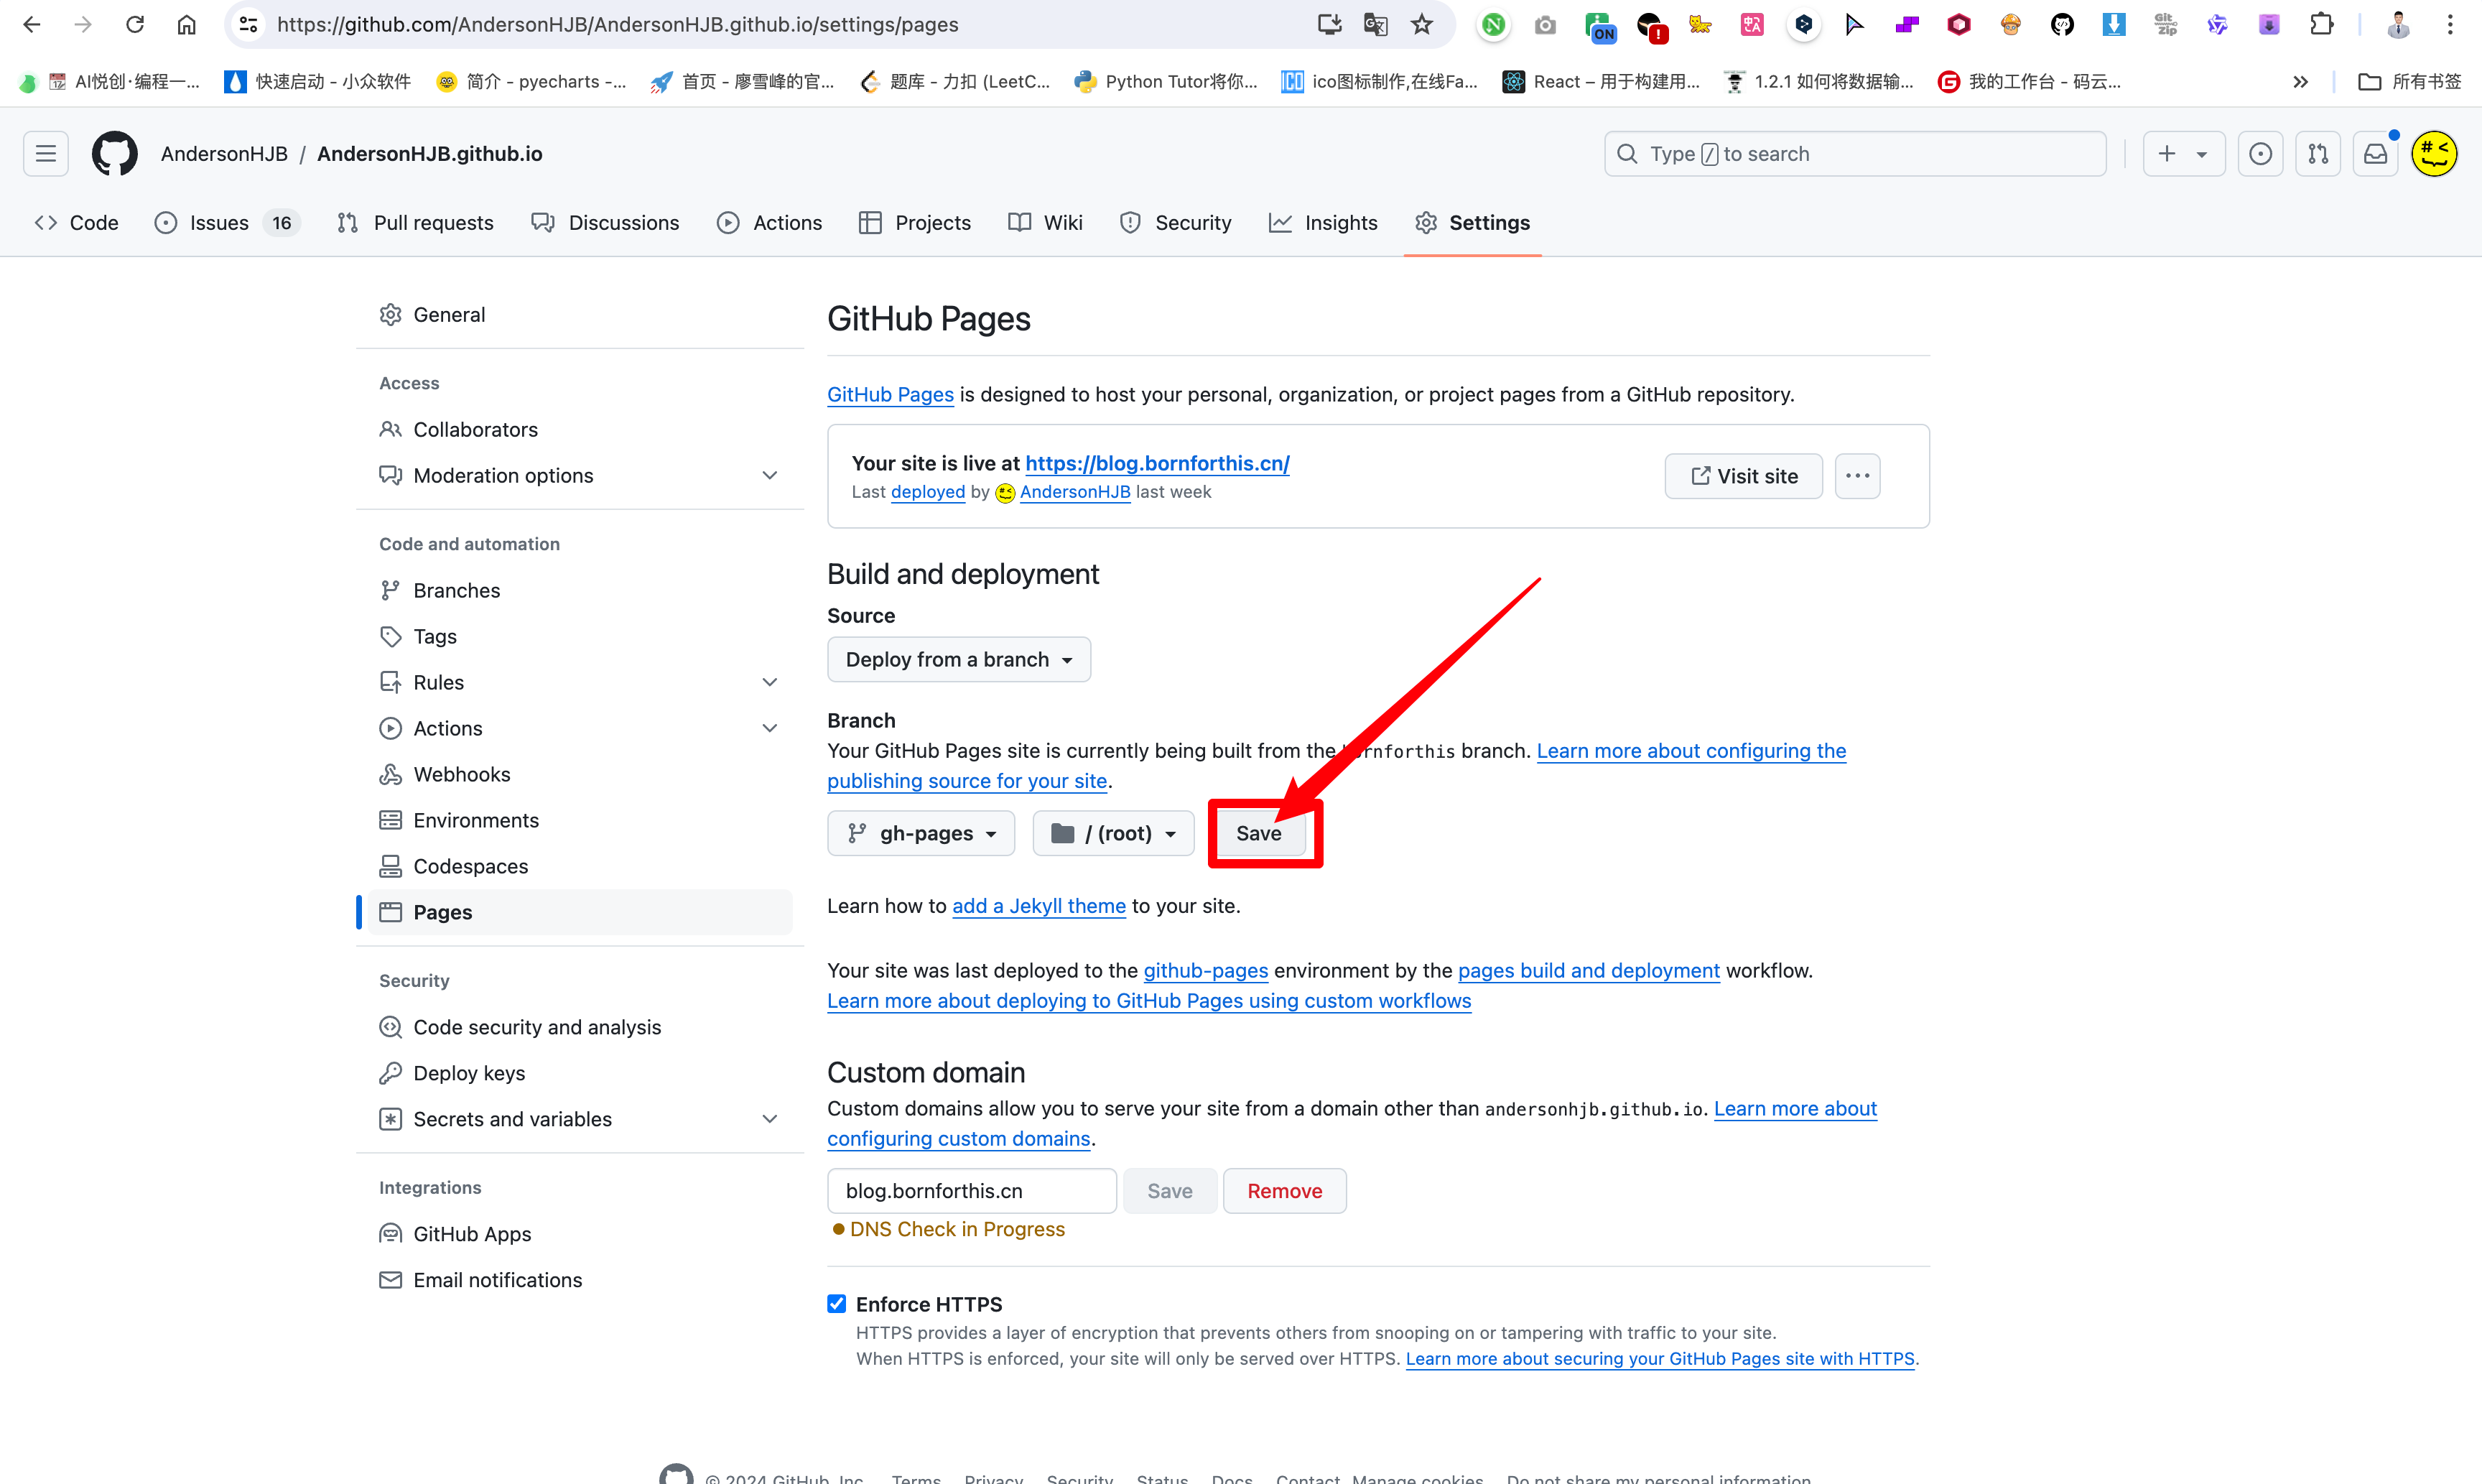Open the Projects tab
The image size is (2482, 1484).
click(x=915, y=223)
